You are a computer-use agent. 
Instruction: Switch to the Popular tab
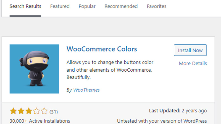(x=87, y=6)
